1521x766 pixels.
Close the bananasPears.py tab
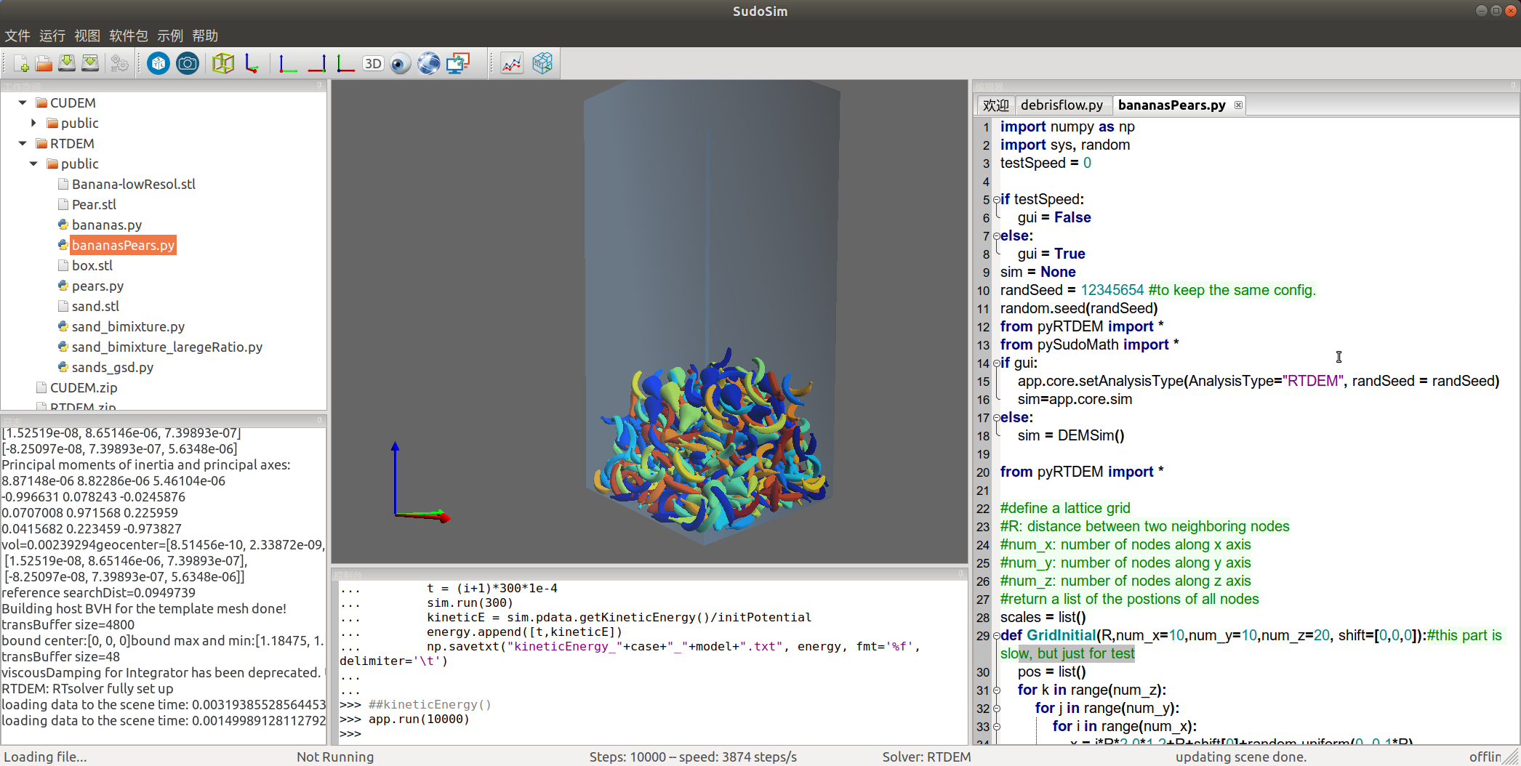(1238, 105)
